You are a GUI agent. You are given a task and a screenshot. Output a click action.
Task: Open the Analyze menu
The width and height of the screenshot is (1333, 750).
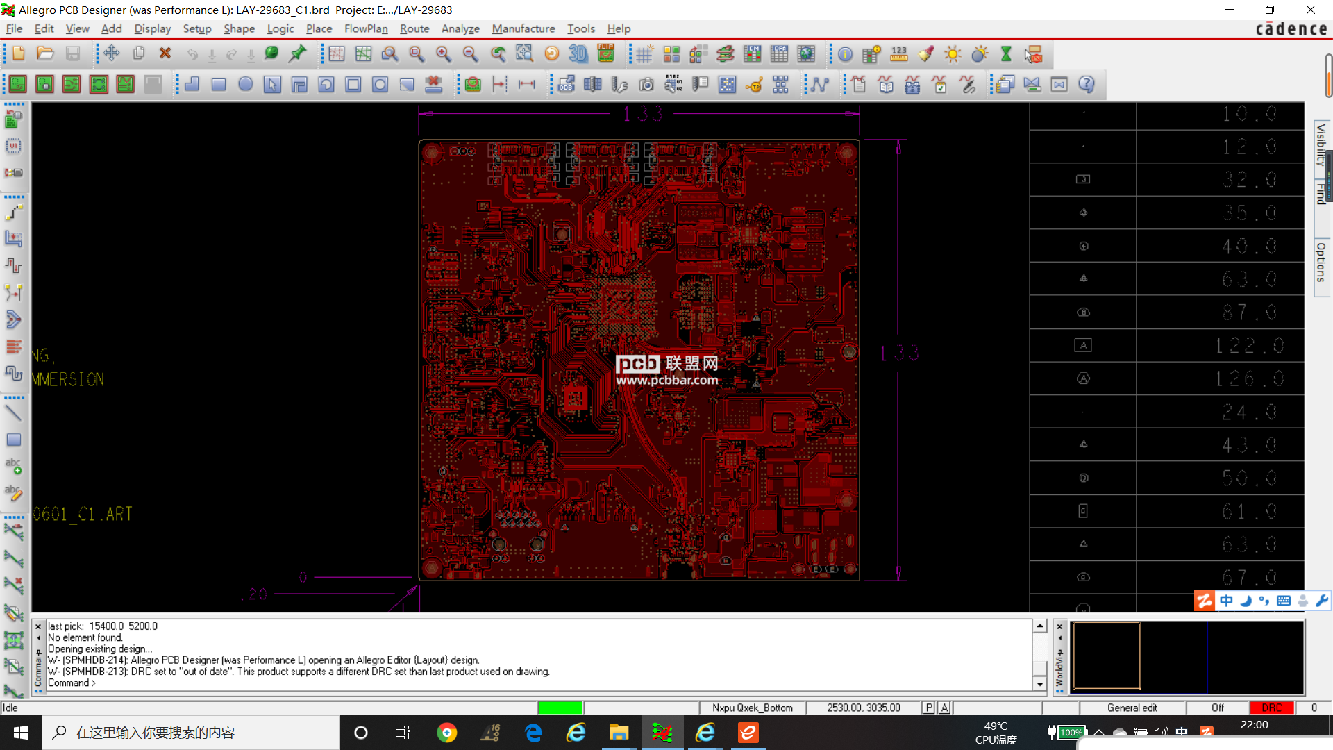pyautogui.click(x=460, y=28)
